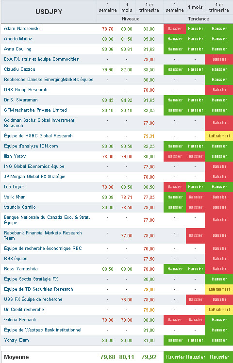The height and width of the screenshot is (363, 233).
Task: Click the Niveaux column group header
Action: pyautogui.click(x=131, y=19)
